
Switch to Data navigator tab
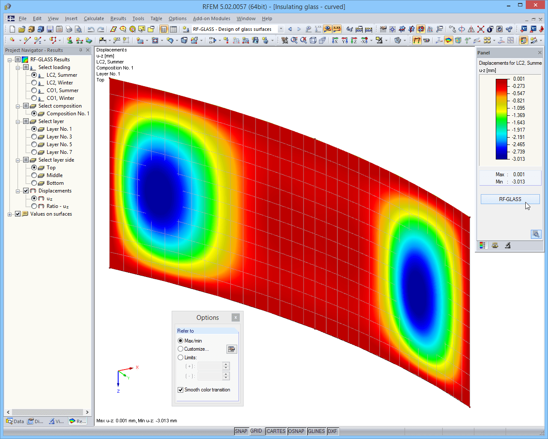click(15, 421)
